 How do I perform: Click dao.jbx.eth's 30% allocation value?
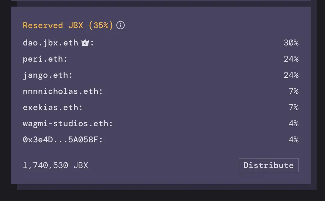coord(291,43)
